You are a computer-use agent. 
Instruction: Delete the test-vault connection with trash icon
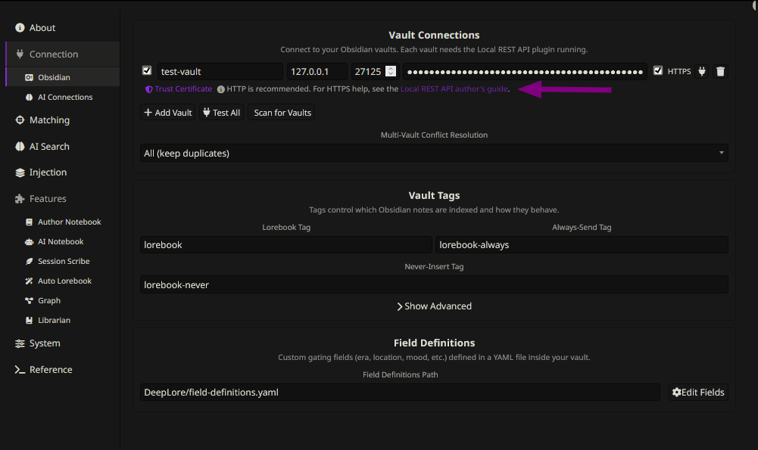720,72
